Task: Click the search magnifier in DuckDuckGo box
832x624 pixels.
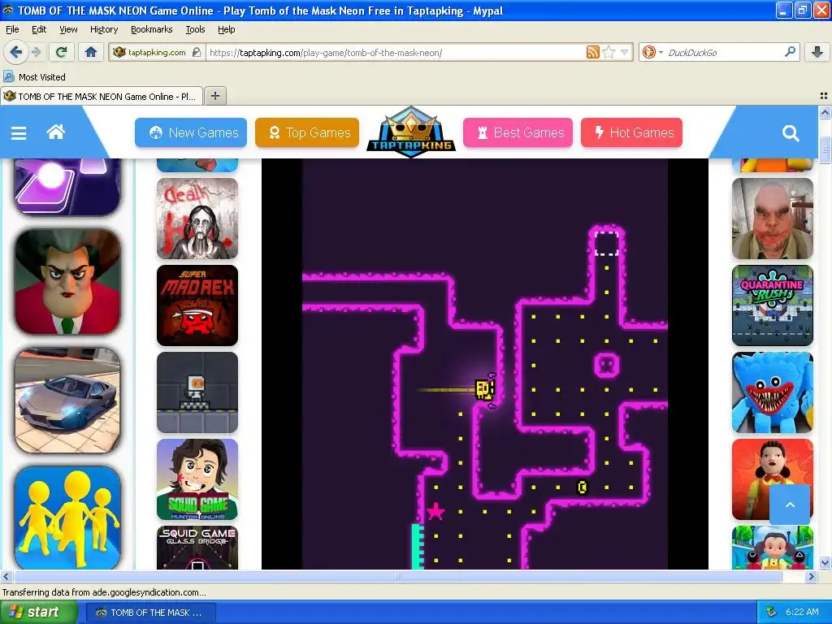Action: (790, 52)
